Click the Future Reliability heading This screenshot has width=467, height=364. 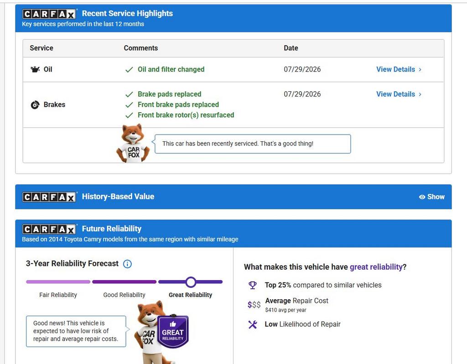point(112,229)
